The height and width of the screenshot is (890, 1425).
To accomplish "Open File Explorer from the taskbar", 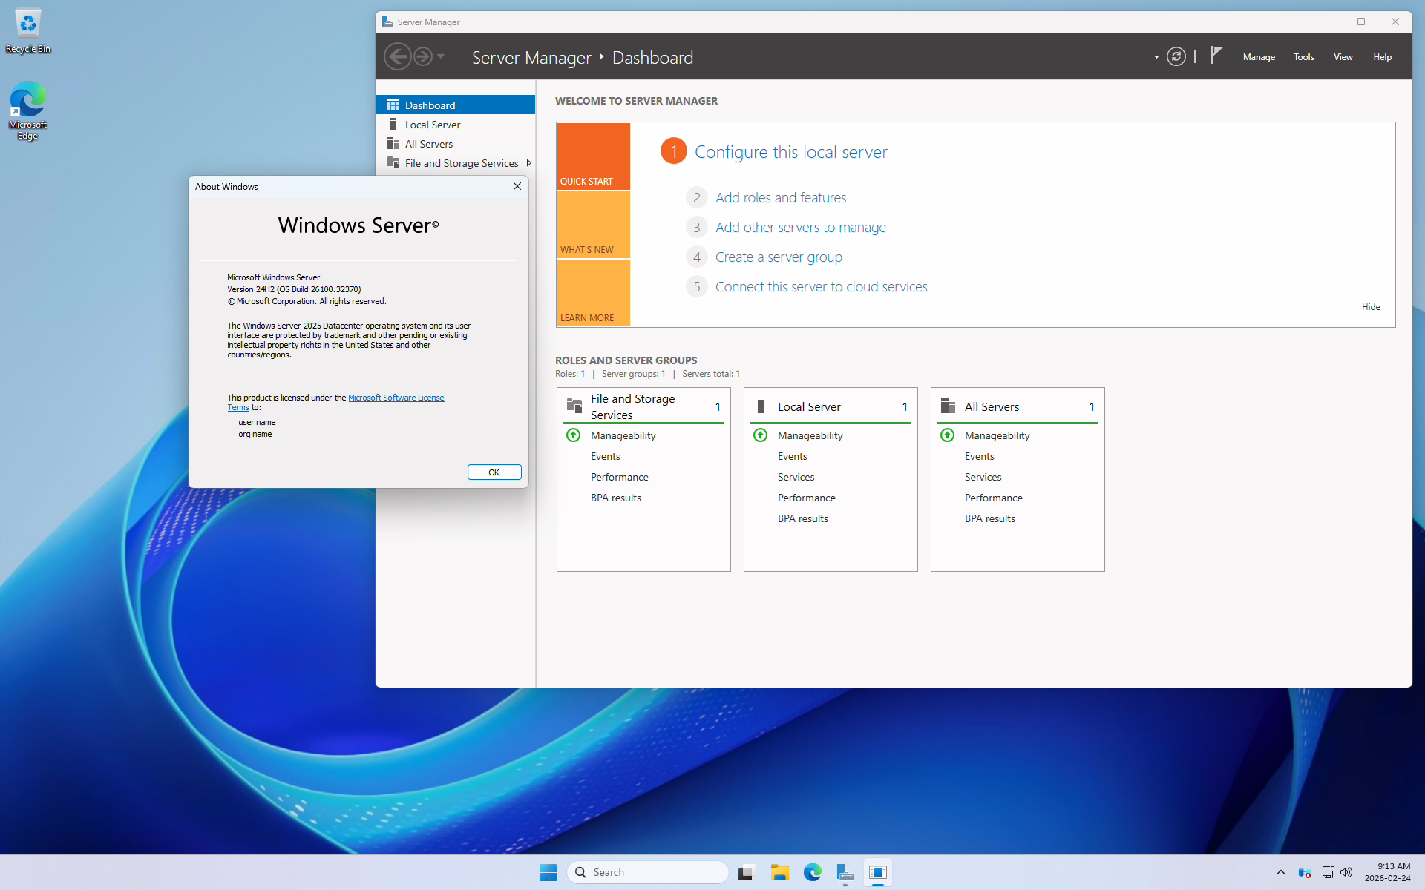I will click(779, 872).
